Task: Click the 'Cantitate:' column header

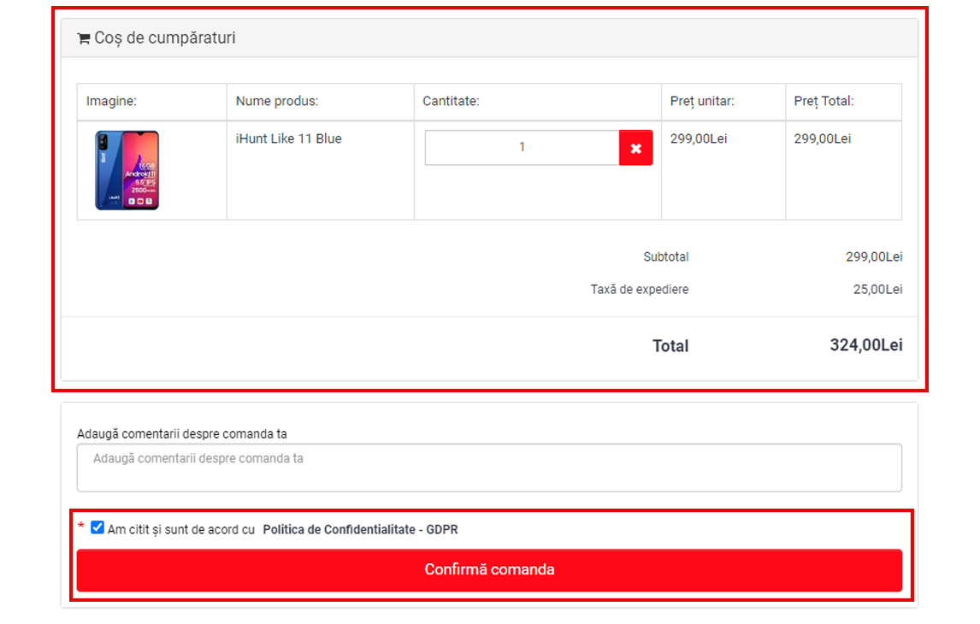Action: coord(451,102)
